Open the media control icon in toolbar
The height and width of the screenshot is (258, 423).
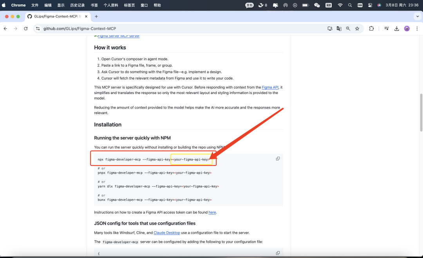tap(387, 29)
